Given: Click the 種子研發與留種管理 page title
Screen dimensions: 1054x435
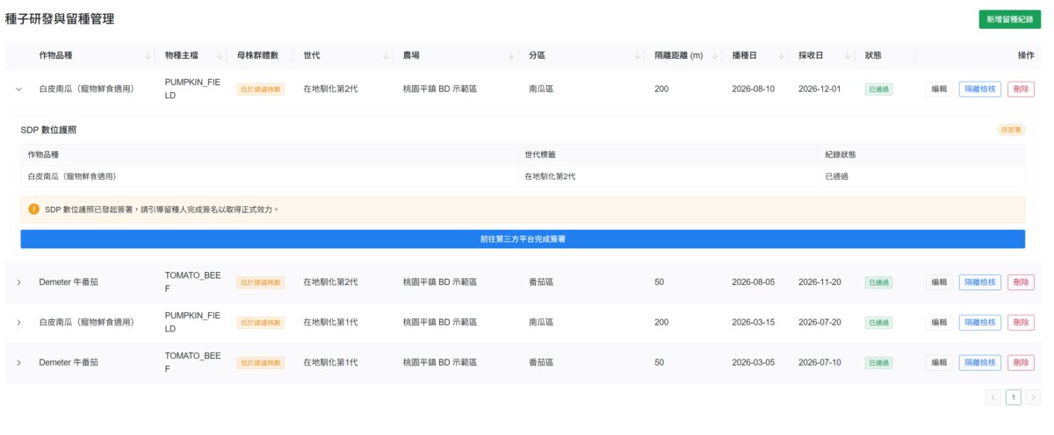Looking at the screenshot, I should pos(60,18).
